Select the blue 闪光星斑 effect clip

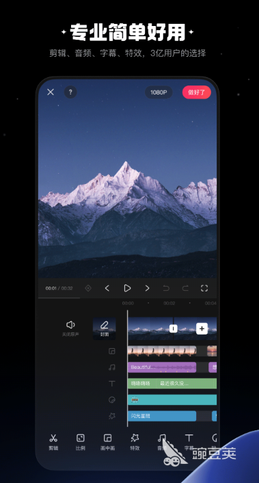tap(162, 416)
